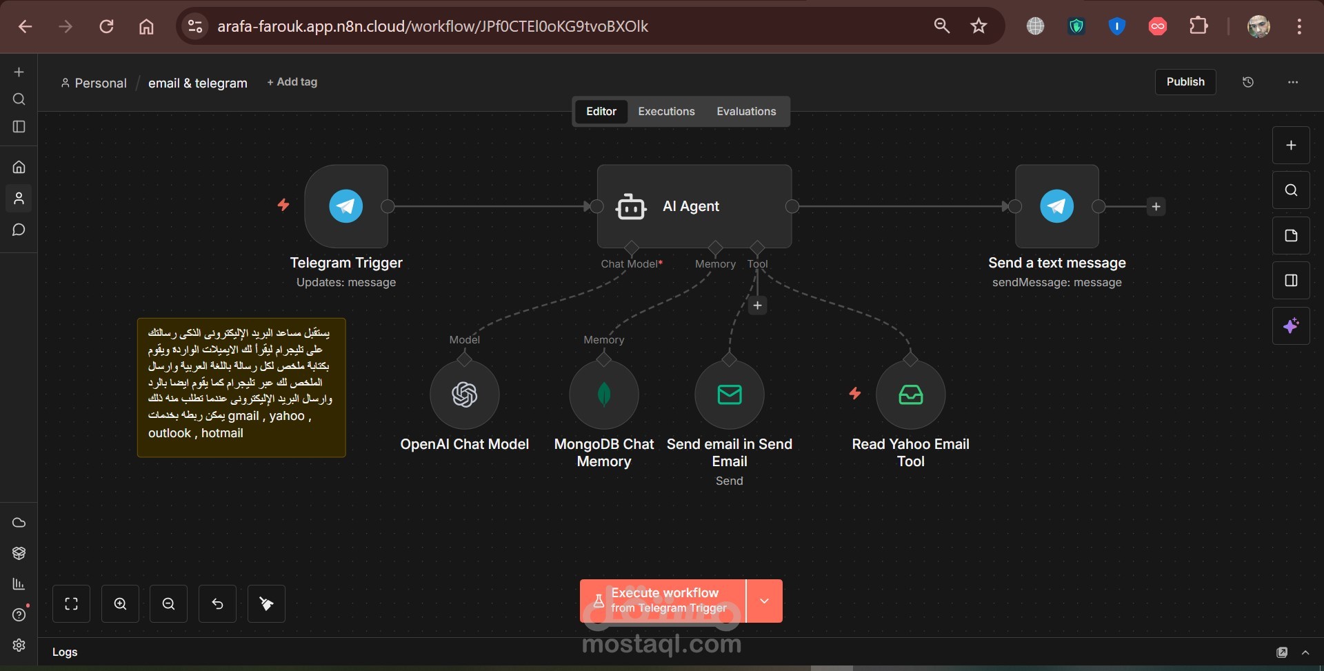The height and width of the screenshot is (671, 1324).
Task: Click the + Add tag button
Action: tap(292, 82)
